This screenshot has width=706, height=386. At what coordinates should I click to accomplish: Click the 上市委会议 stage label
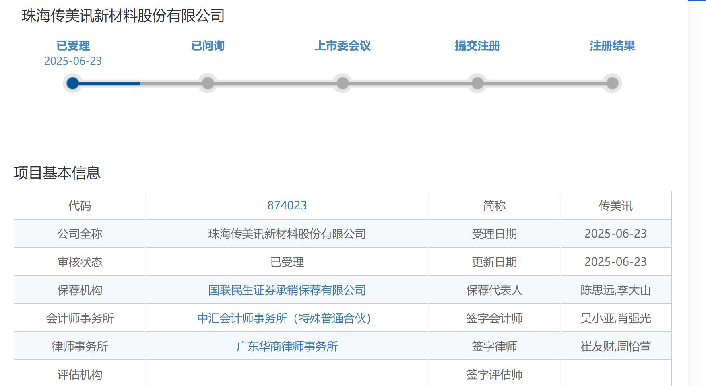[343, 46]
